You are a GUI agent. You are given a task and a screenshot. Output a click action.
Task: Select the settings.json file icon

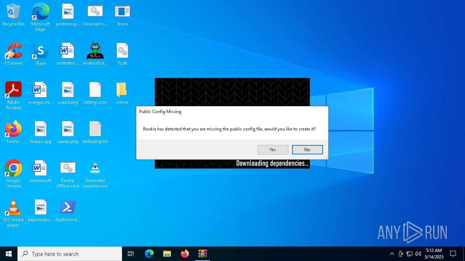[95, 94]
